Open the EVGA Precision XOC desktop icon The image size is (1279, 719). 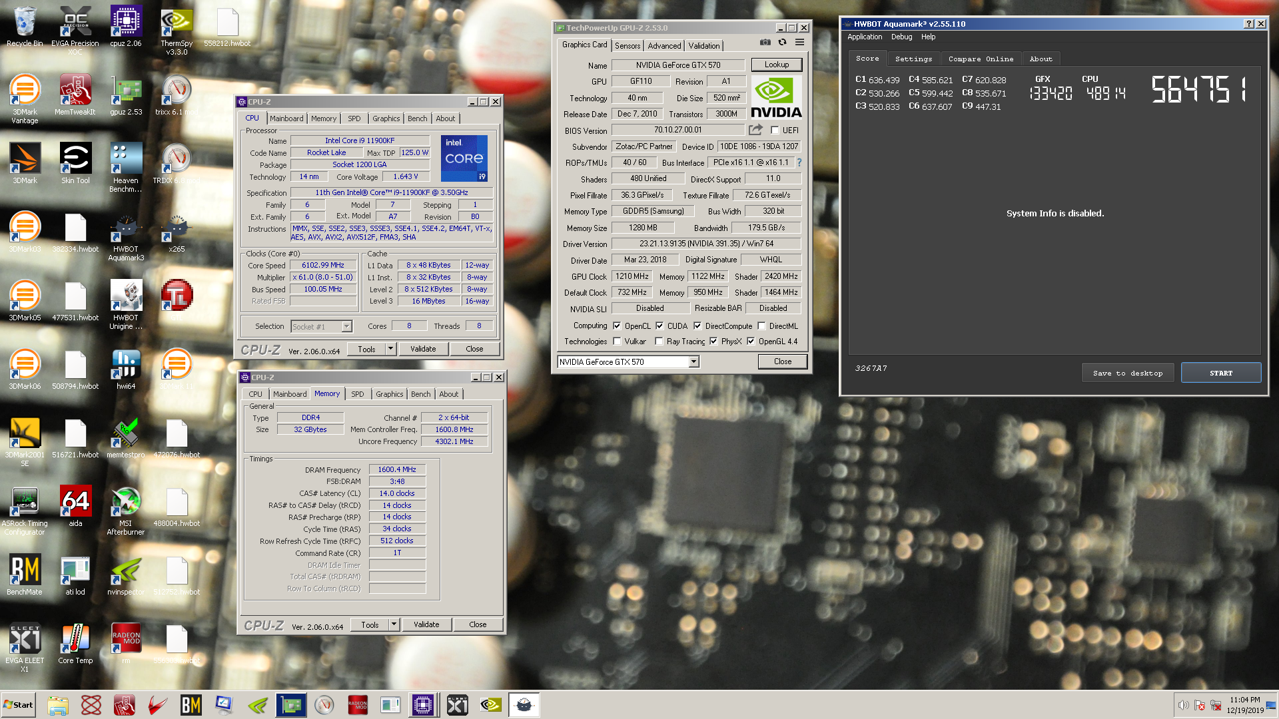click(75, 30)
